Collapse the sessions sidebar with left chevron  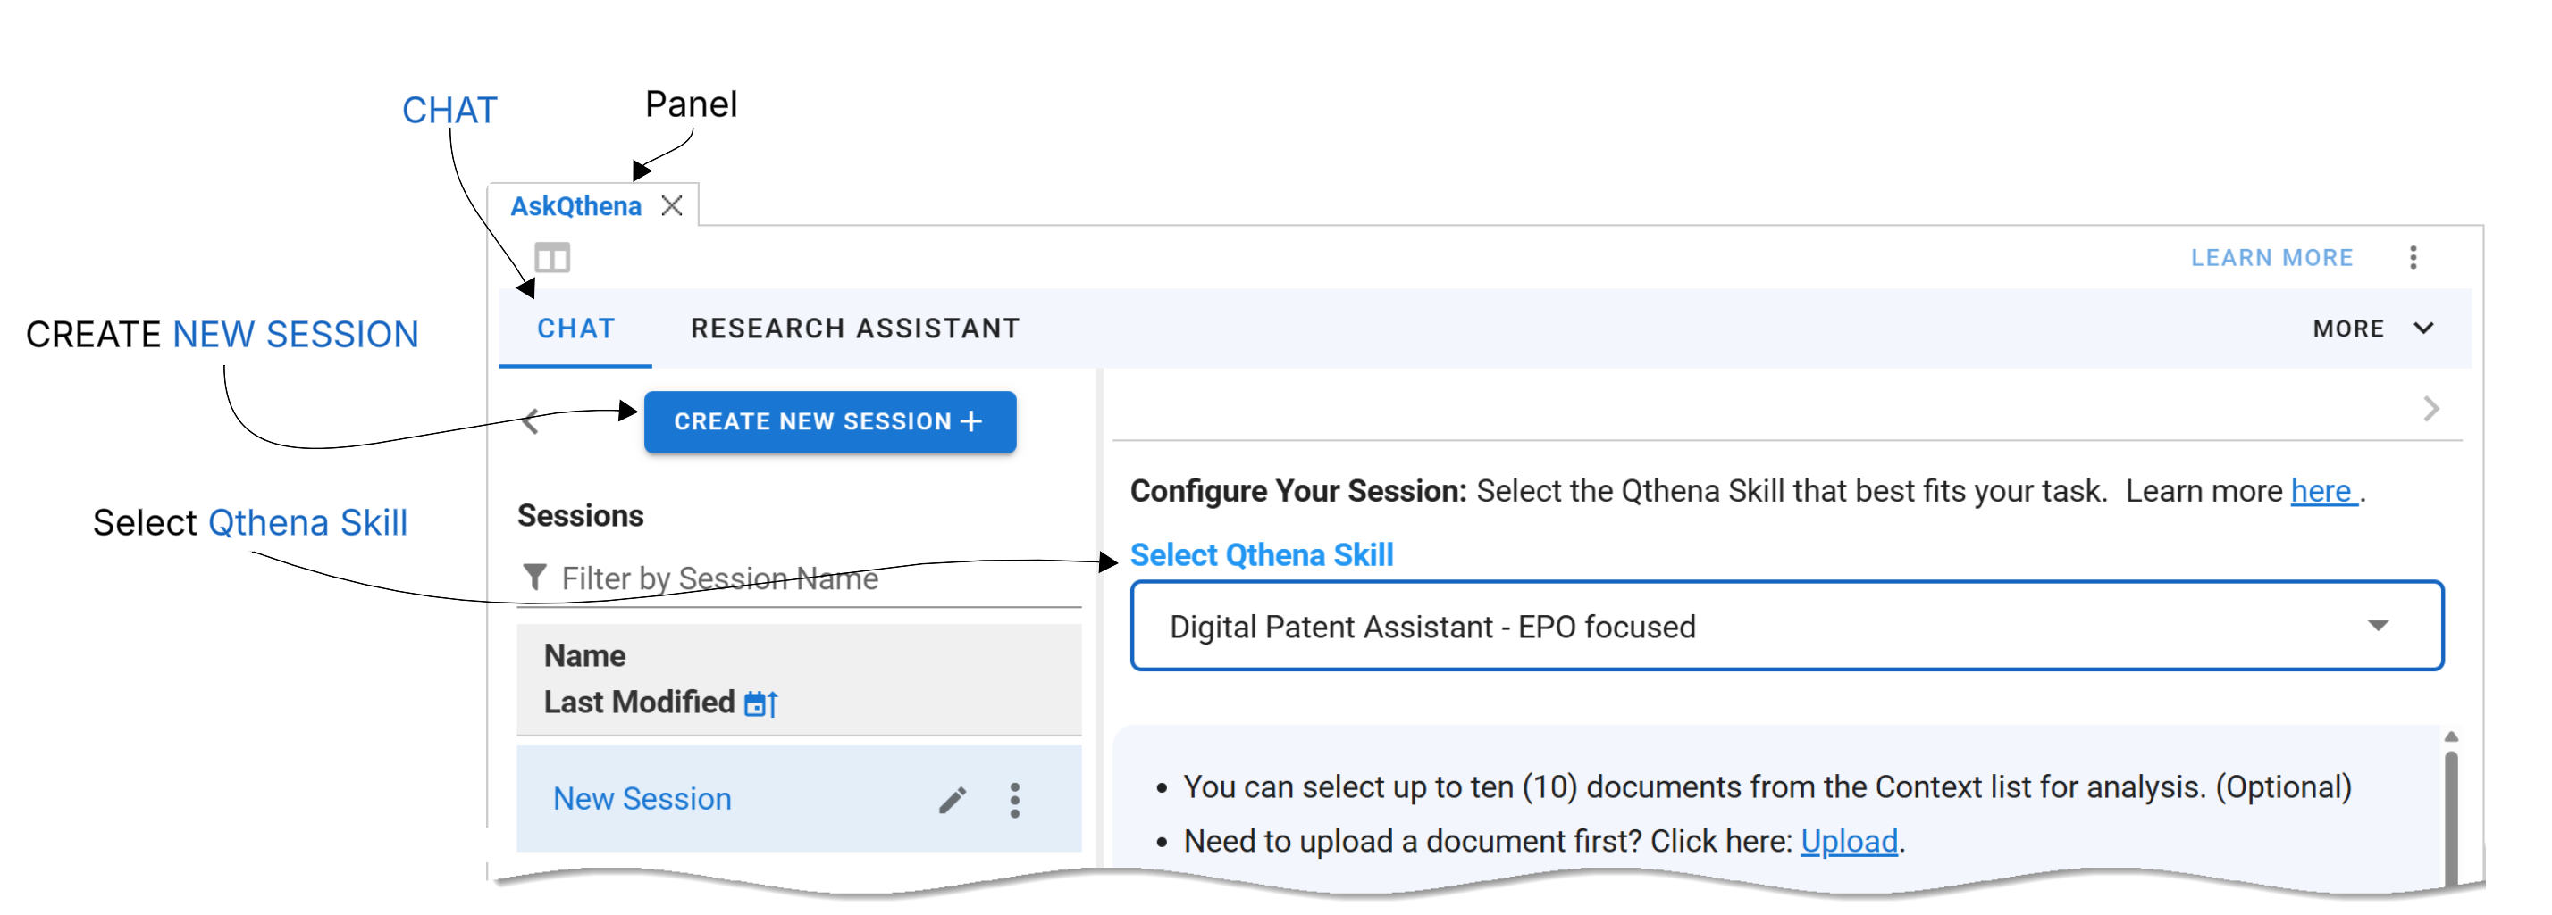click(531, 422)
